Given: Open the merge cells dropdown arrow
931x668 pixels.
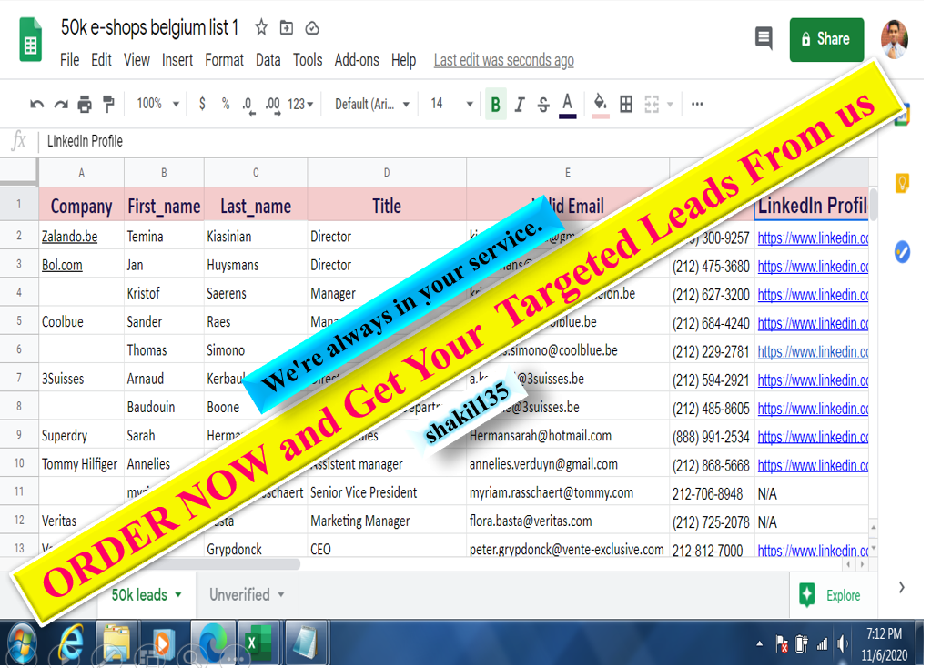Looking at the screenshot, I should (671, 105).
